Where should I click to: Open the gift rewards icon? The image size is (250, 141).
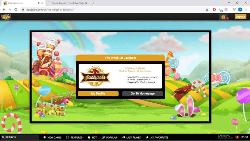click(x=223, y=17)
